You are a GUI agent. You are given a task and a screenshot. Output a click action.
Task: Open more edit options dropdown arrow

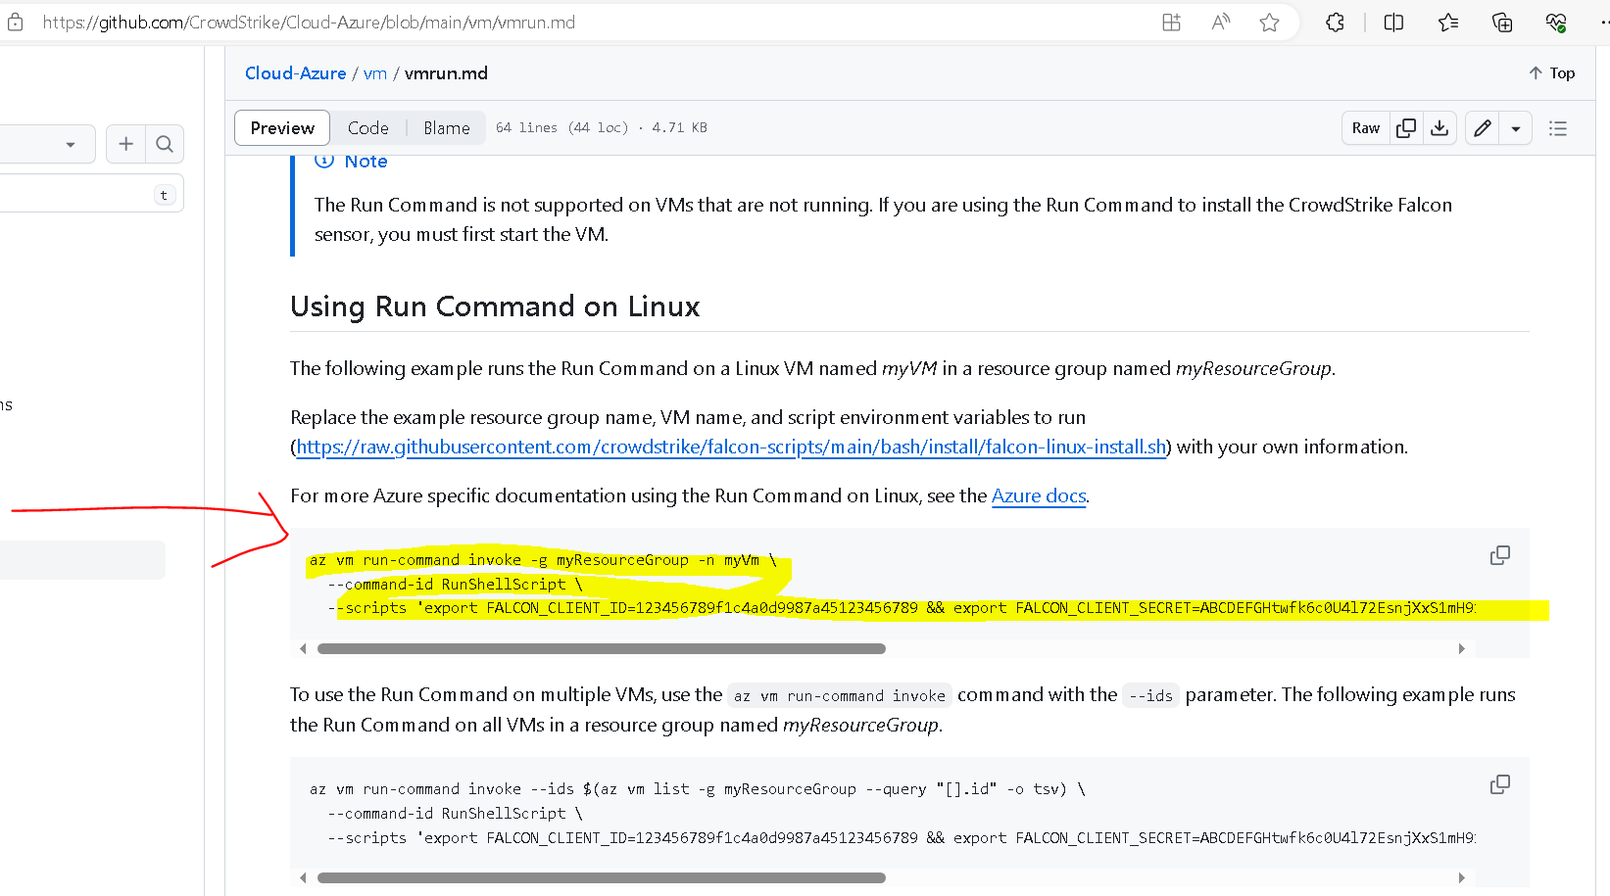(x=1516, y=128)
